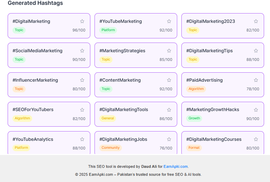The width and height of the screenshot is (270, 182).
Task: Click the Algorithm badge on #PaidAdvertising
Action: pos(196,89)
